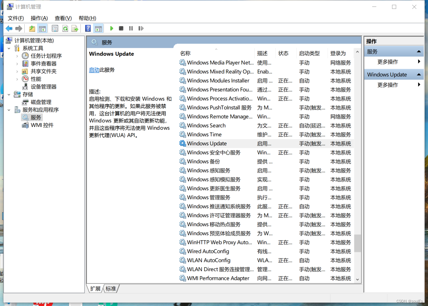Click the Forward arrow in the toolbar
This screenshot has width=428, height=306.
click(19, 28)
